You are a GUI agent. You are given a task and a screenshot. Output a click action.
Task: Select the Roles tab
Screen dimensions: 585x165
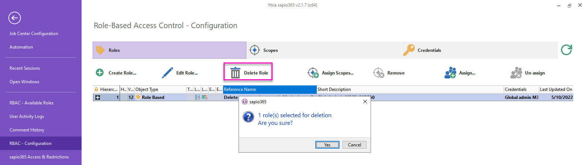[169, 50]
